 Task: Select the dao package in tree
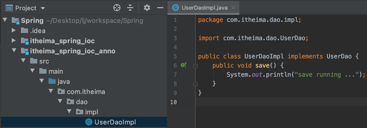(x=82, y=102)
